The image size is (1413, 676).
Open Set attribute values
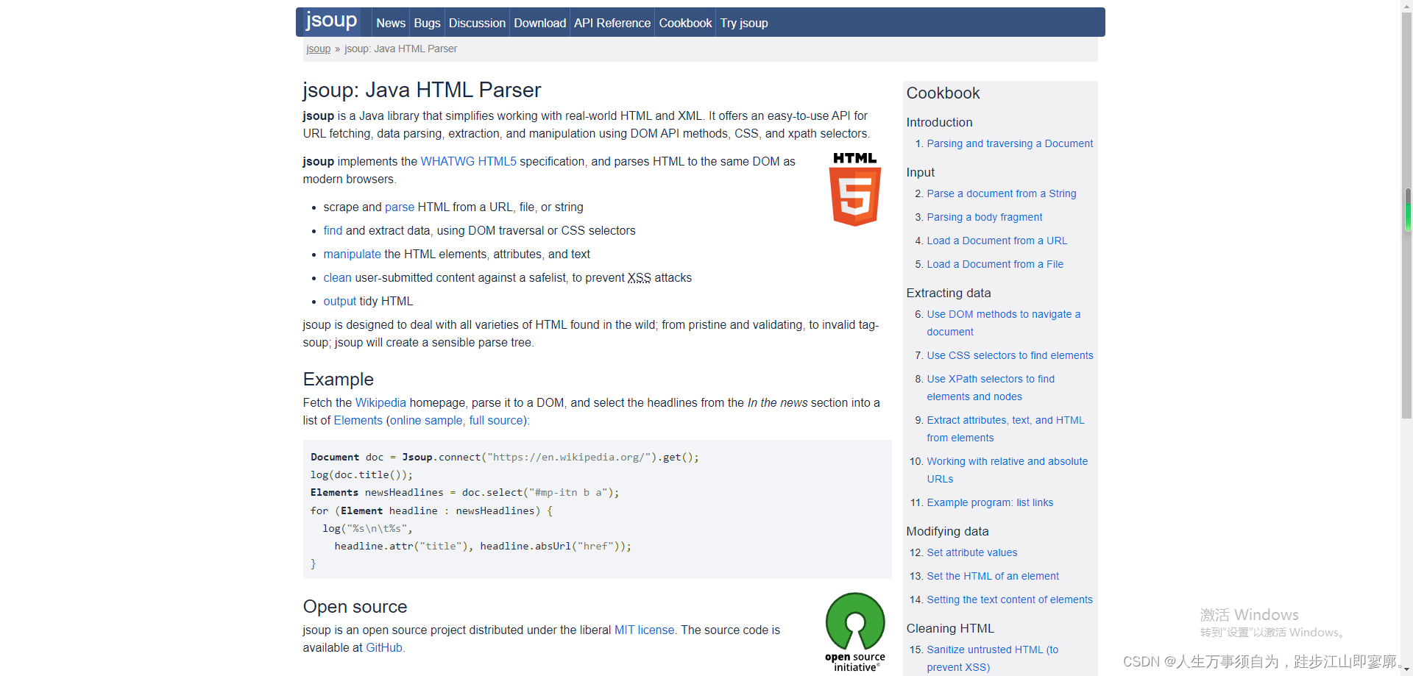pyautogui.click(x=971, y=552)
